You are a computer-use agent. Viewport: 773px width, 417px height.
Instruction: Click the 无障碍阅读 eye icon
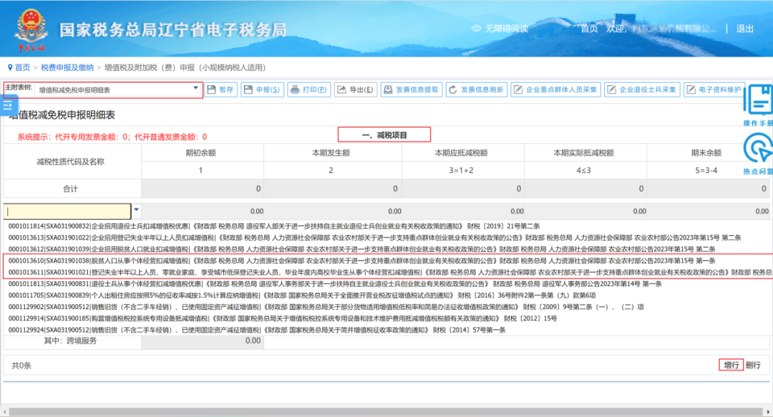pos(476,29)
